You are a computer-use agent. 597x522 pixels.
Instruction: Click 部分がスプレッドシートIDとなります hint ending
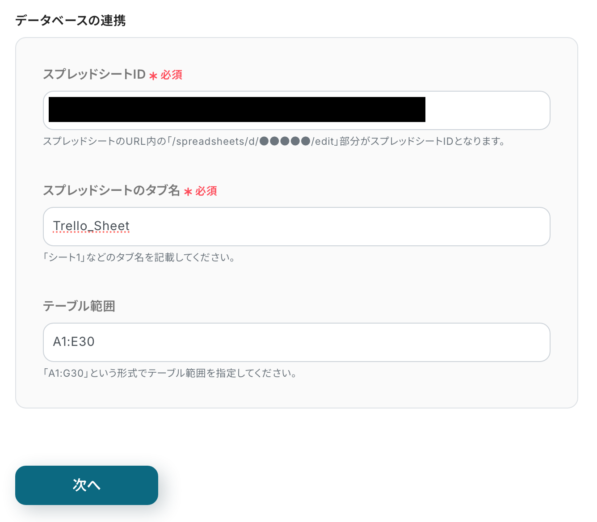coord(422,142)
